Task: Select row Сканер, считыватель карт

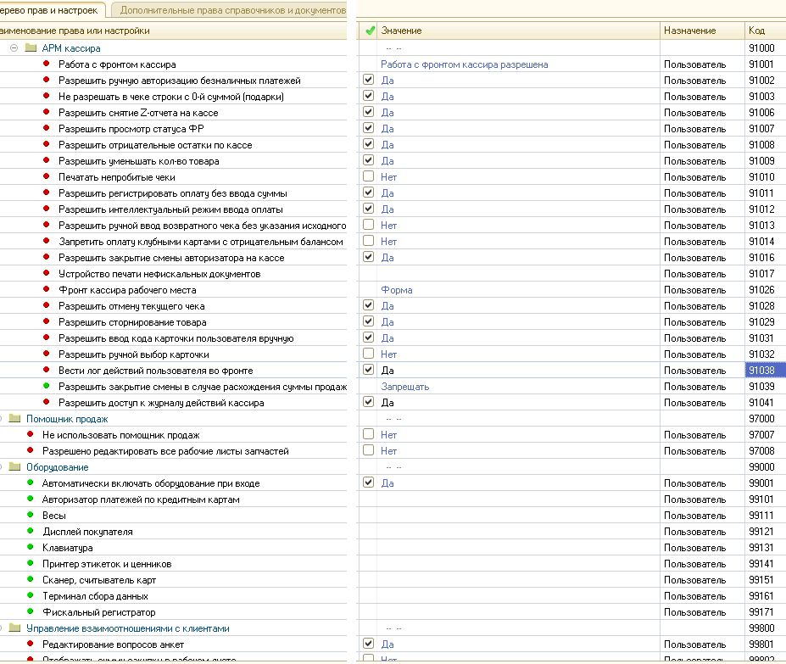Action: click(x=99, y=580)
